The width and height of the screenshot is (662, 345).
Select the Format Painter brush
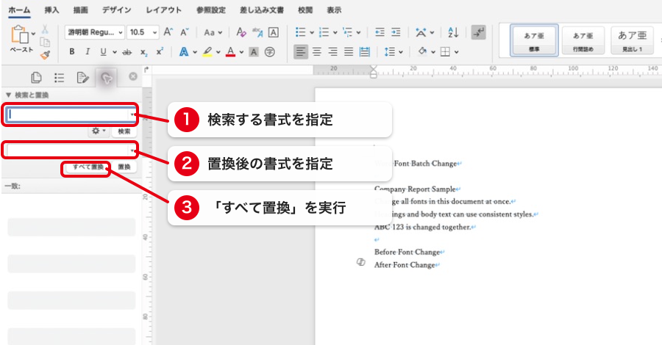click(x=45, y=55)
